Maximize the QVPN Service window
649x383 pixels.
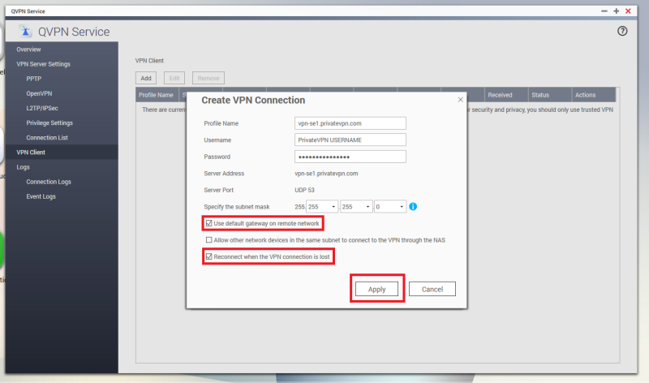(x=616, y=11)
